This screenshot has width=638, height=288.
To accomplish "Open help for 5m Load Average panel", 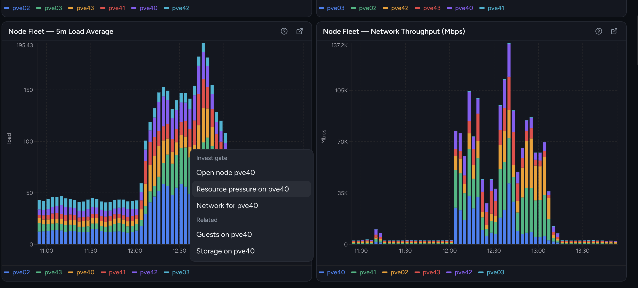I will (284, 31).
